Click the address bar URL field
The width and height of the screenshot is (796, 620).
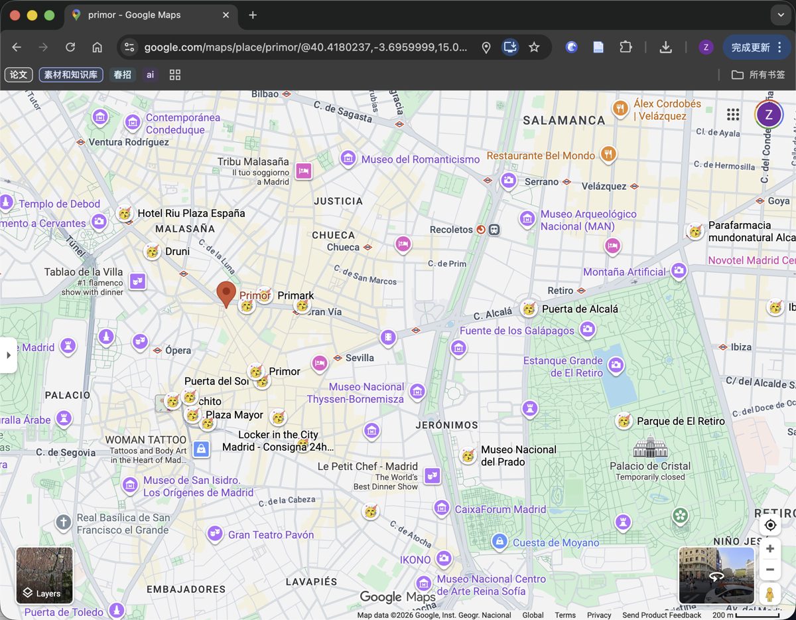tap(305, 47)
